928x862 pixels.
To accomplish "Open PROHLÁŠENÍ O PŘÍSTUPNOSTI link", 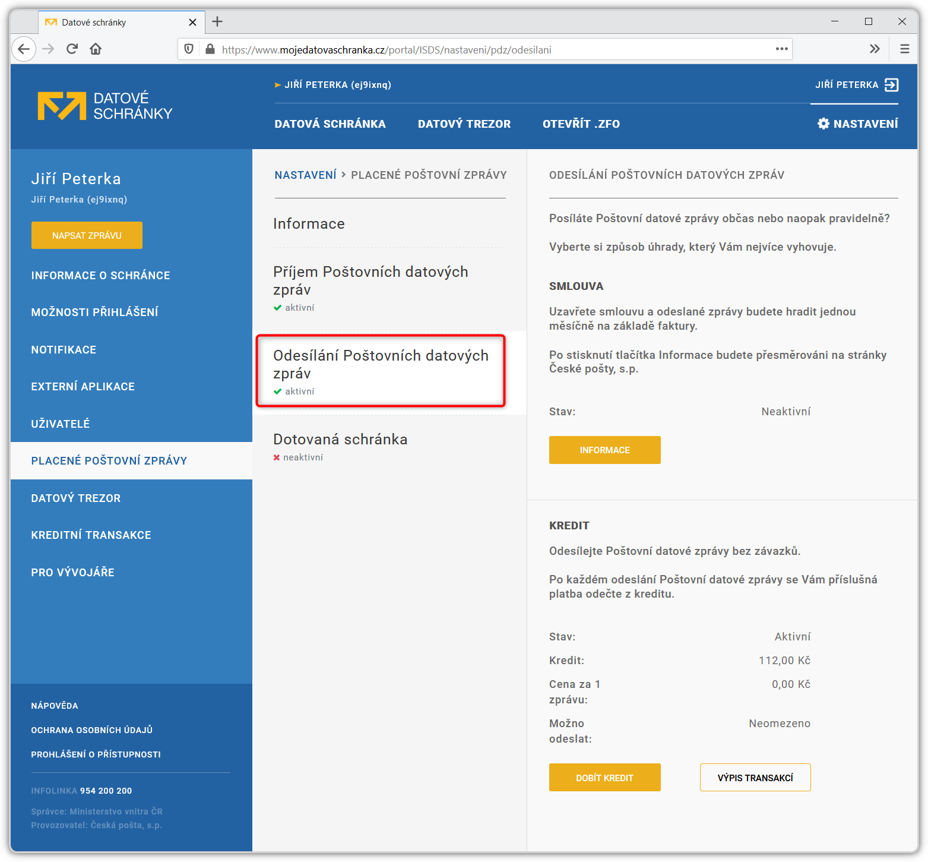I will pyautogui.click(x=96, y=754).
